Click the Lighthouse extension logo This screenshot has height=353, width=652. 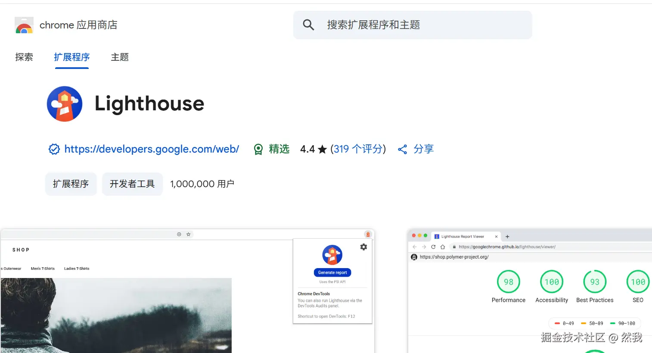[65, 104]
